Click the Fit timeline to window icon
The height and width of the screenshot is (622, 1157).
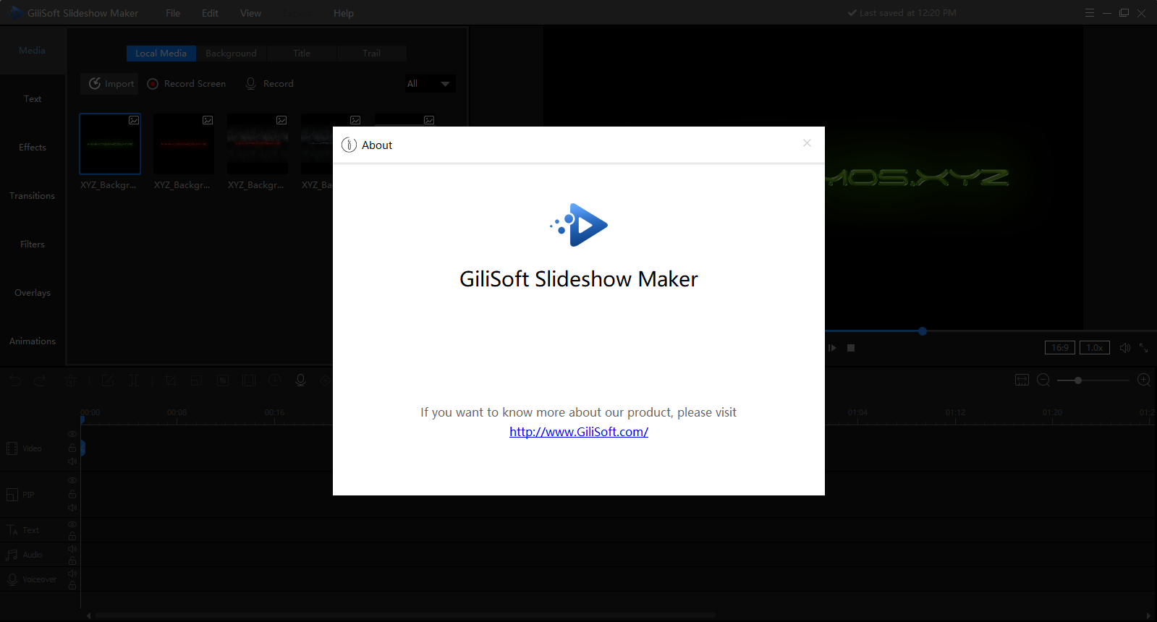click(1022, 380)
